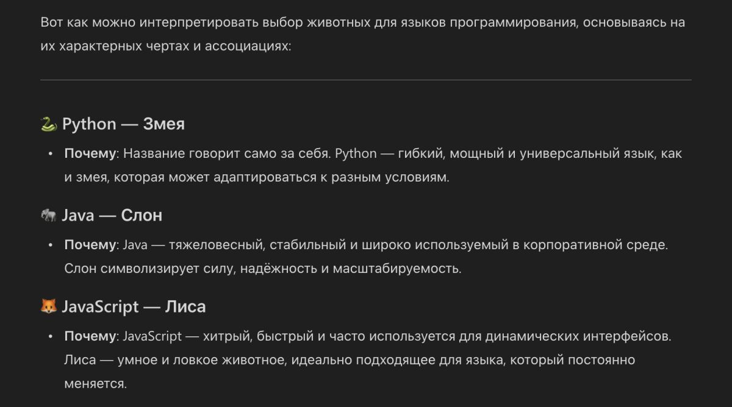Click the word Python in the first heading

coord(89,124)
